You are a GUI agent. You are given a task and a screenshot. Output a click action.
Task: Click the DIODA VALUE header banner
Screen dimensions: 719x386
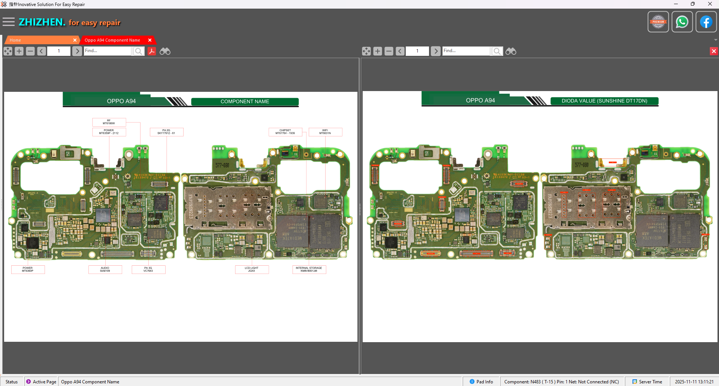point(604,101)
